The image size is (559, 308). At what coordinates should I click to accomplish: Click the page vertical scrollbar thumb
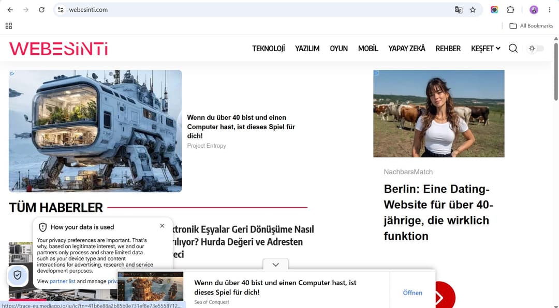tap(556, 71)
